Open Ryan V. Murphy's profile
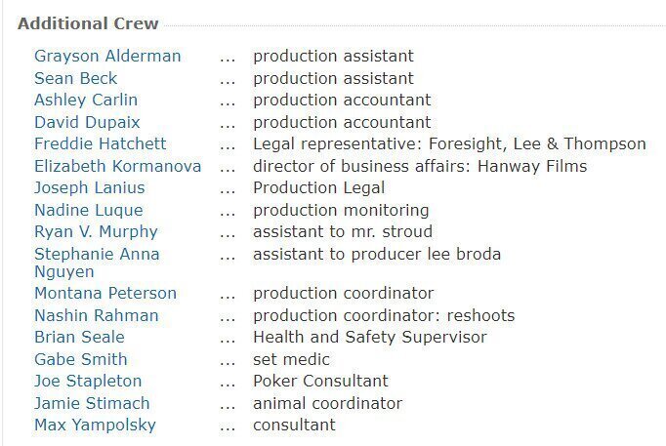This screenshot has height=446, width=666. tap(96, 231)
